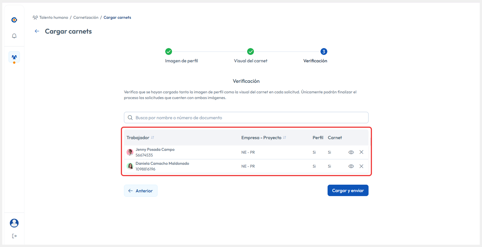Viewport: 482px width, 247px height.
Task: Click the logout icon in the sidebar
Action: point(14,236)
